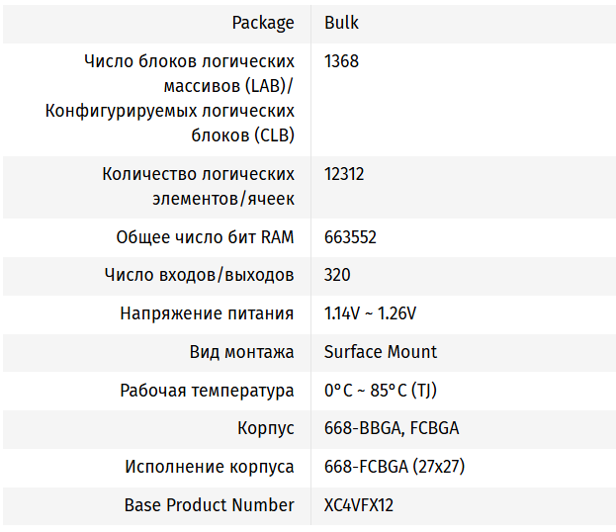616x532 pixels.
Task: Select the base product number XC4VFX12
Action: [359, 505]
